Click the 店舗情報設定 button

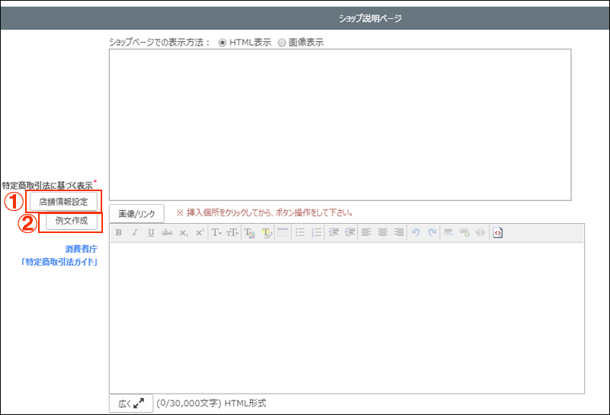(63, 202)
